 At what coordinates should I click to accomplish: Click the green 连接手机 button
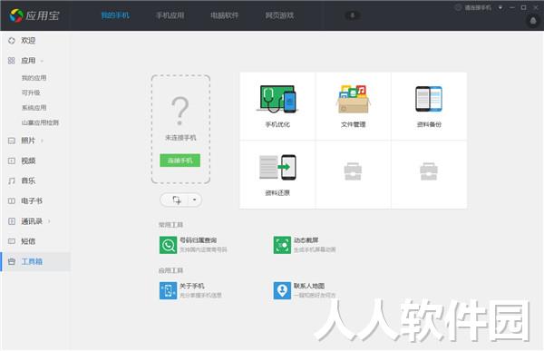[x=180, y=161]
